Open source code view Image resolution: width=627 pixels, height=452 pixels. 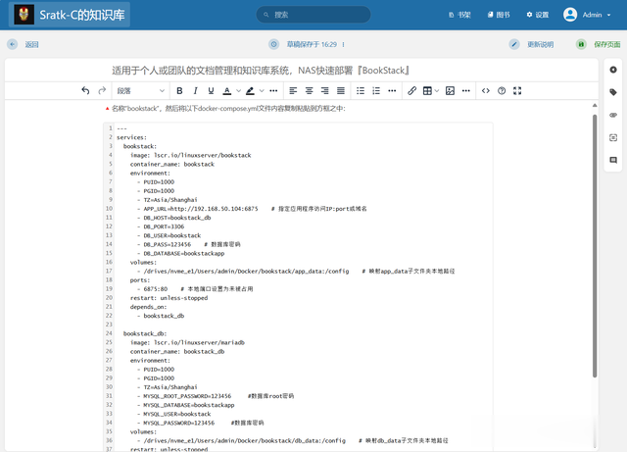pos(486,91)
